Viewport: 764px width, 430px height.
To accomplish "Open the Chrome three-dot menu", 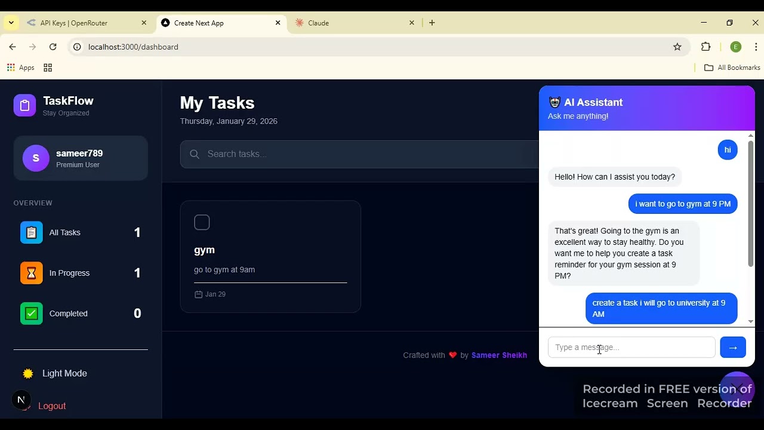I will pos(755,47).
